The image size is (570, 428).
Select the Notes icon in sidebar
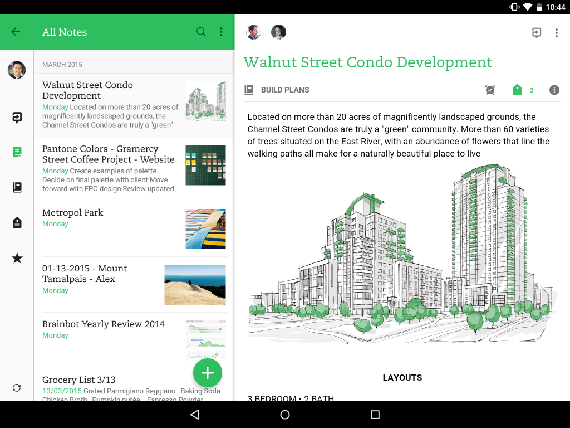17,152
